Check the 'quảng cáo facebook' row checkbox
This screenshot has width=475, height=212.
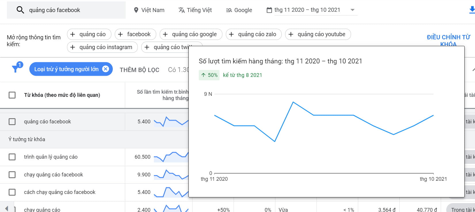[12, 122]
